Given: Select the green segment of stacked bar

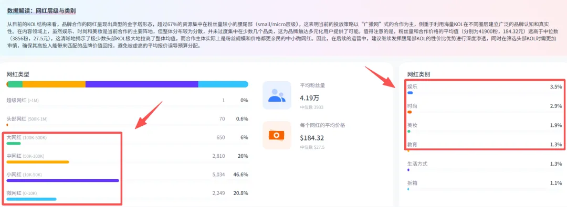Looking at the screenshot, I should (15, 84).
